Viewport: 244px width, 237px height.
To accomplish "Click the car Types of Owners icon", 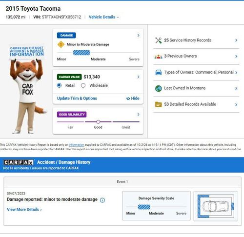I will (159, 72).
